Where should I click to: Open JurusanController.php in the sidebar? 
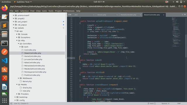(33, 59)
